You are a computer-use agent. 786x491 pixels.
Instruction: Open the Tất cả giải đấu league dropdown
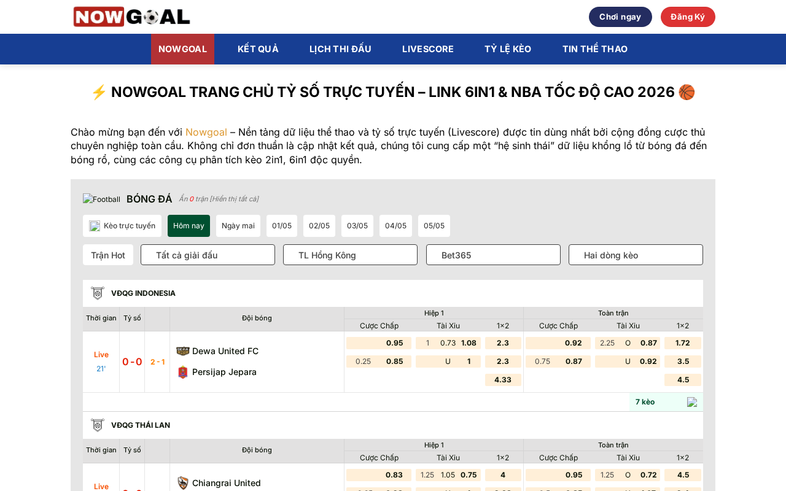208,255
